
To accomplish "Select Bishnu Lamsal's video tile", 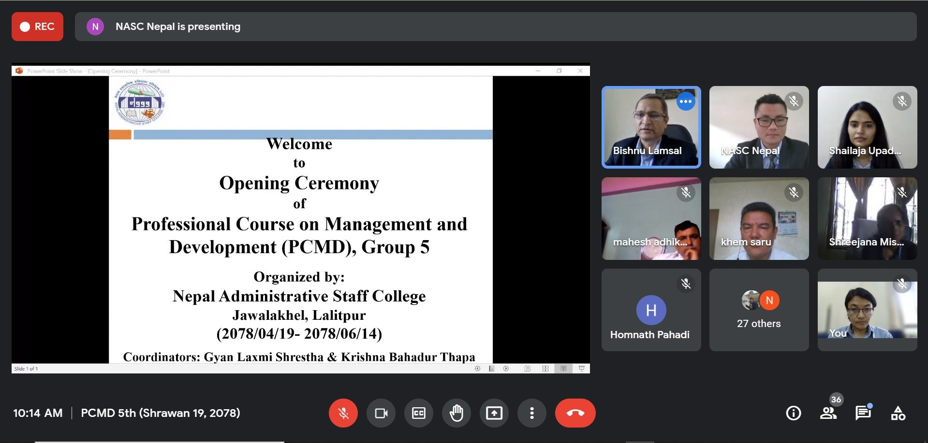I will click(651, 128).
